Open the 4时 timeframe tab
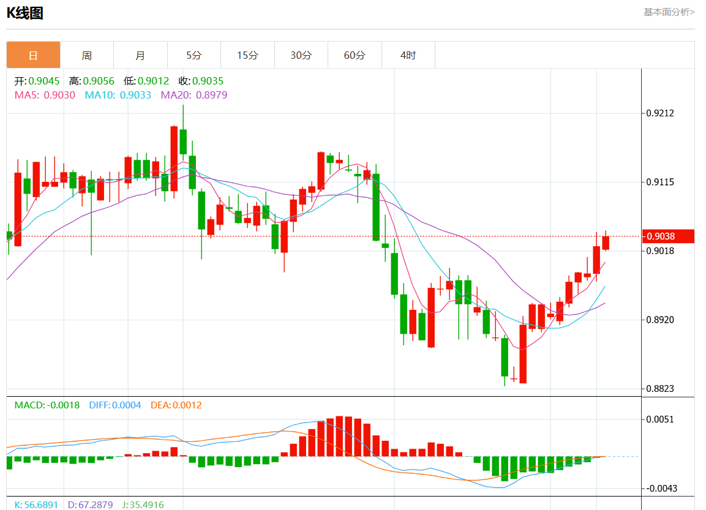The width and height of the screenshot is (706, 510). (x=408, y=55)
